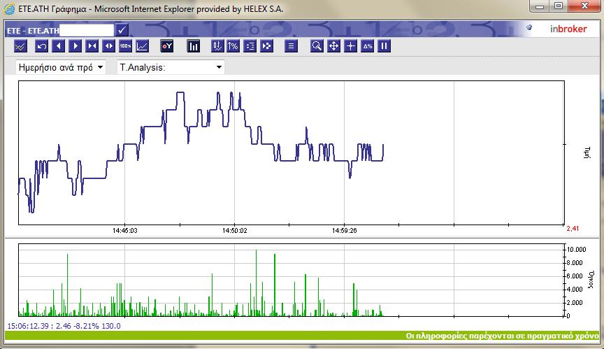
Task: Move chart right with the right arrow icon
Action: [x=75, y=46]
